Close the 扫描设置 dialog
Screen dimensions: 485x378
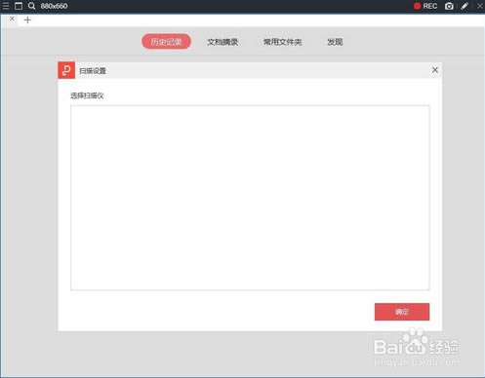pyautogui.click(x=435, y=70)
